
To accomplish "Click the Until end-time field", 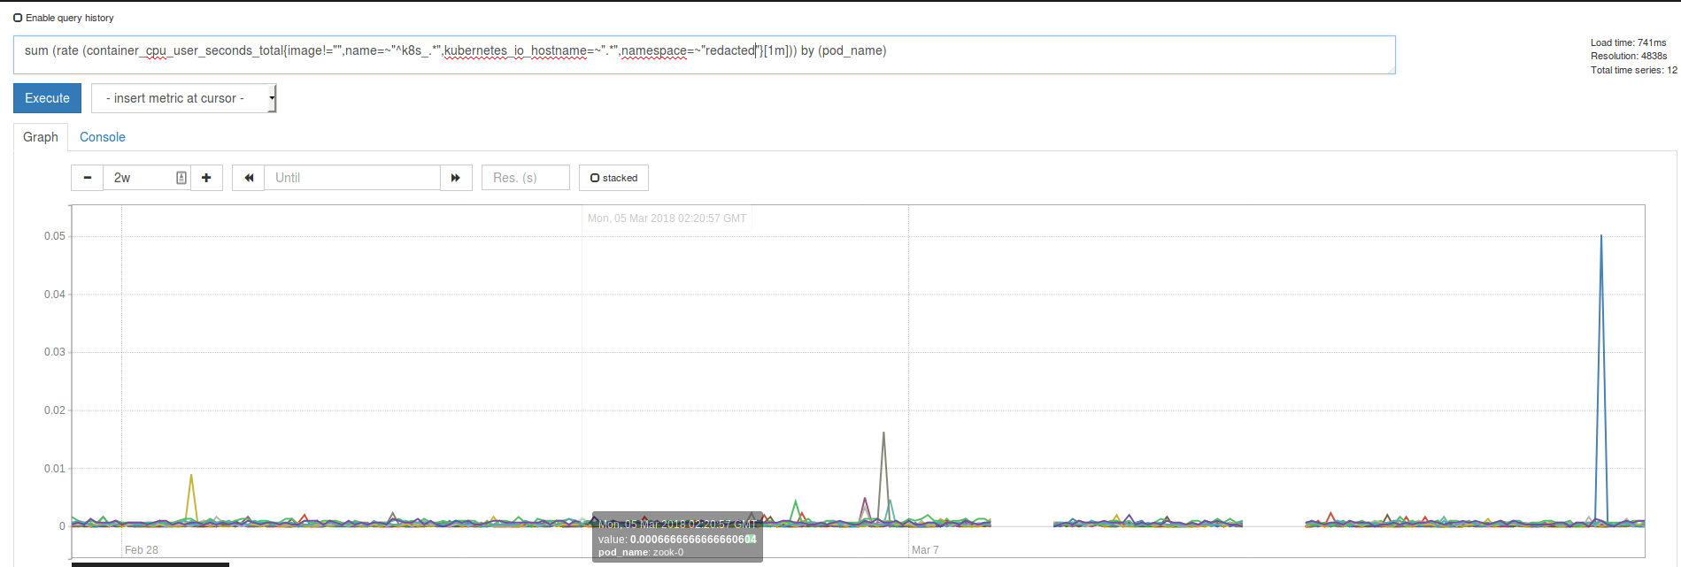I will (352, 178).
